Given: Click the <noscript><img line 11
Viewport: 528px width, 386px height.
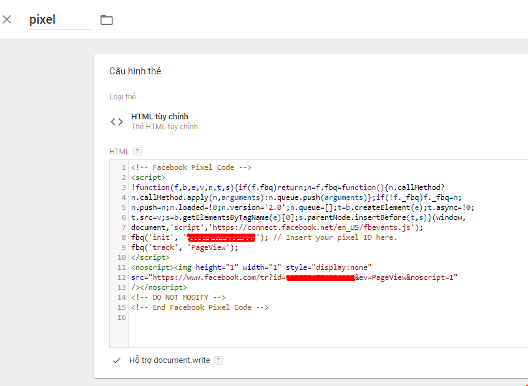Looking at the screenshot, I should tap(251, 267).
